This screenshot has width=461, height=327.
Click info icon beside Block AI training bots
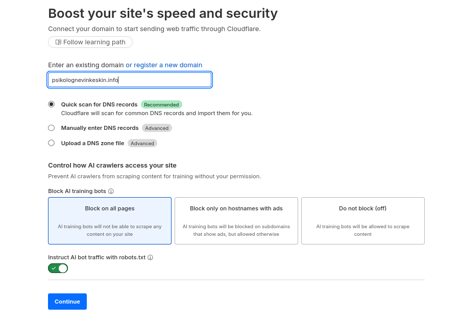pos(111,192)
